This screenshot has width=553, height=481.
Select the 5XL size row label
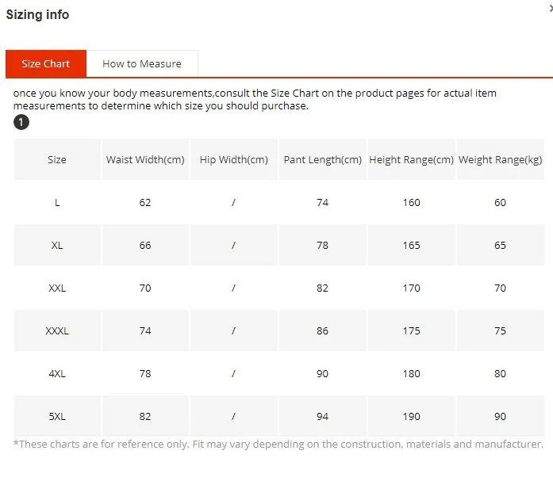click(57, 416)
